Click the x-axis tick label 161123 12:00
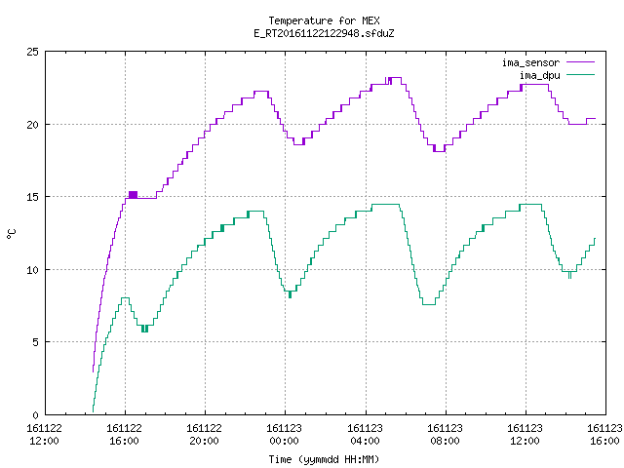Viewport: 624px width, 468px height. click(525, 434)
